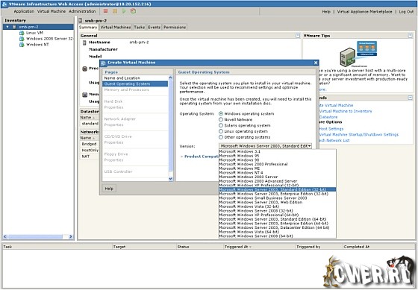This screenshot has width=418, height=290.
Task: Select the Novell Netware radio button
Action: 221,119
